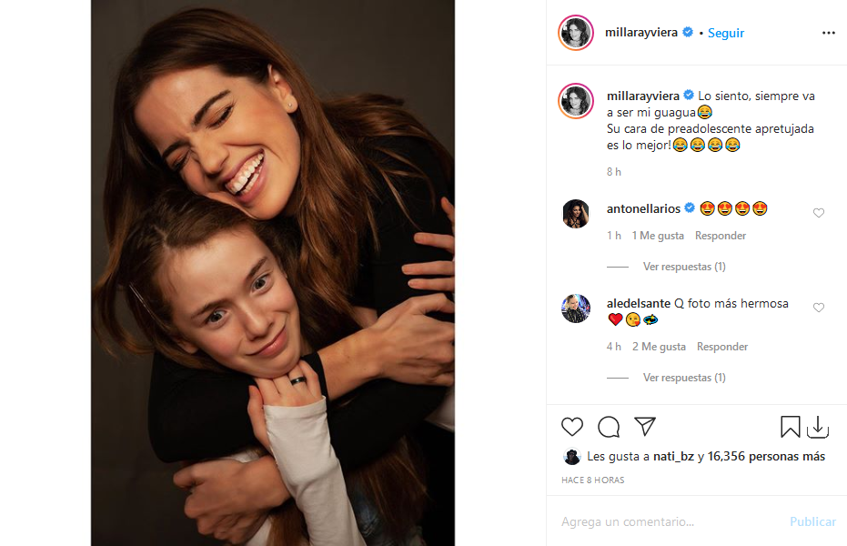Expand replies under antonellarios's comment
This screenshot has width=847, height=546.
pos(683,267)
